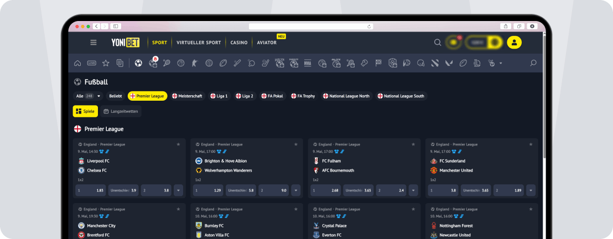Bet on Wolverhampton win at 9.0
Screen dimensions: 613x239
pos(274,190)
